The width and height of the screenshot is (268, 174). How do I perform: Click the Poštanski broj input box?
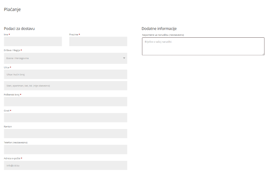[x=65, y=102]
